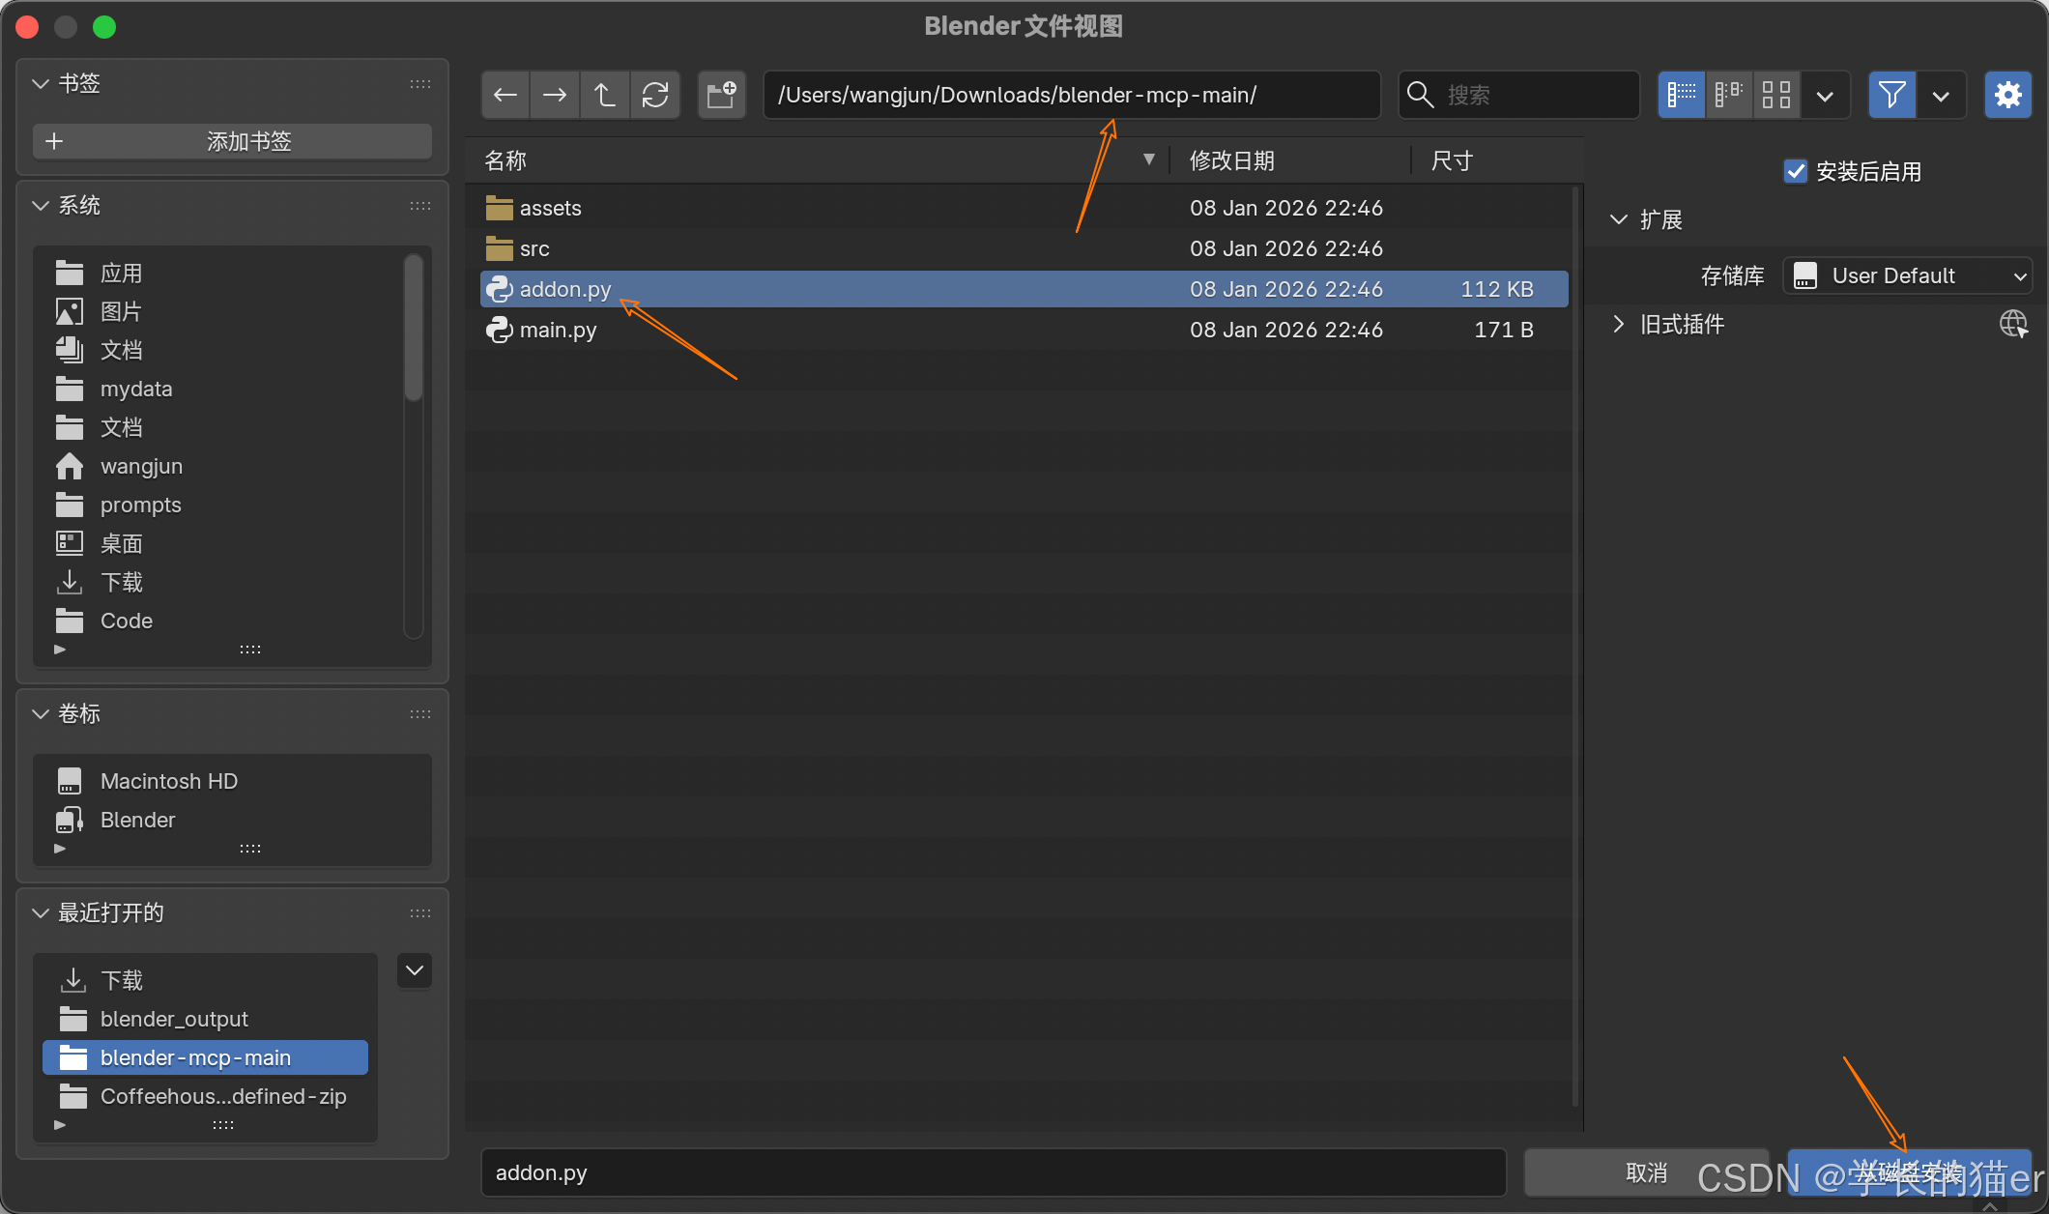The image size is (2049, 1214).
Task: Select main.py in the file list
Action: point(558,330)
